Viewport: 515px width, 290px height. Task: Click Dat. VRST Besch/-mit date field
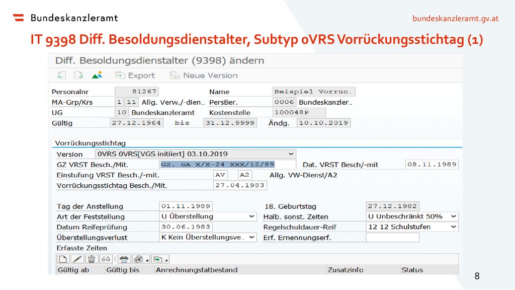[x=432, y=165]
